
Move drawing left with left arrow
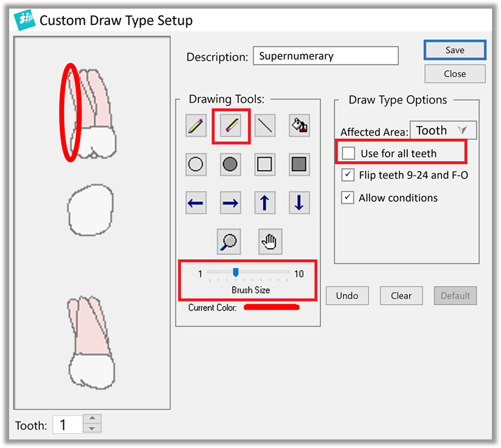coord(196,203)
